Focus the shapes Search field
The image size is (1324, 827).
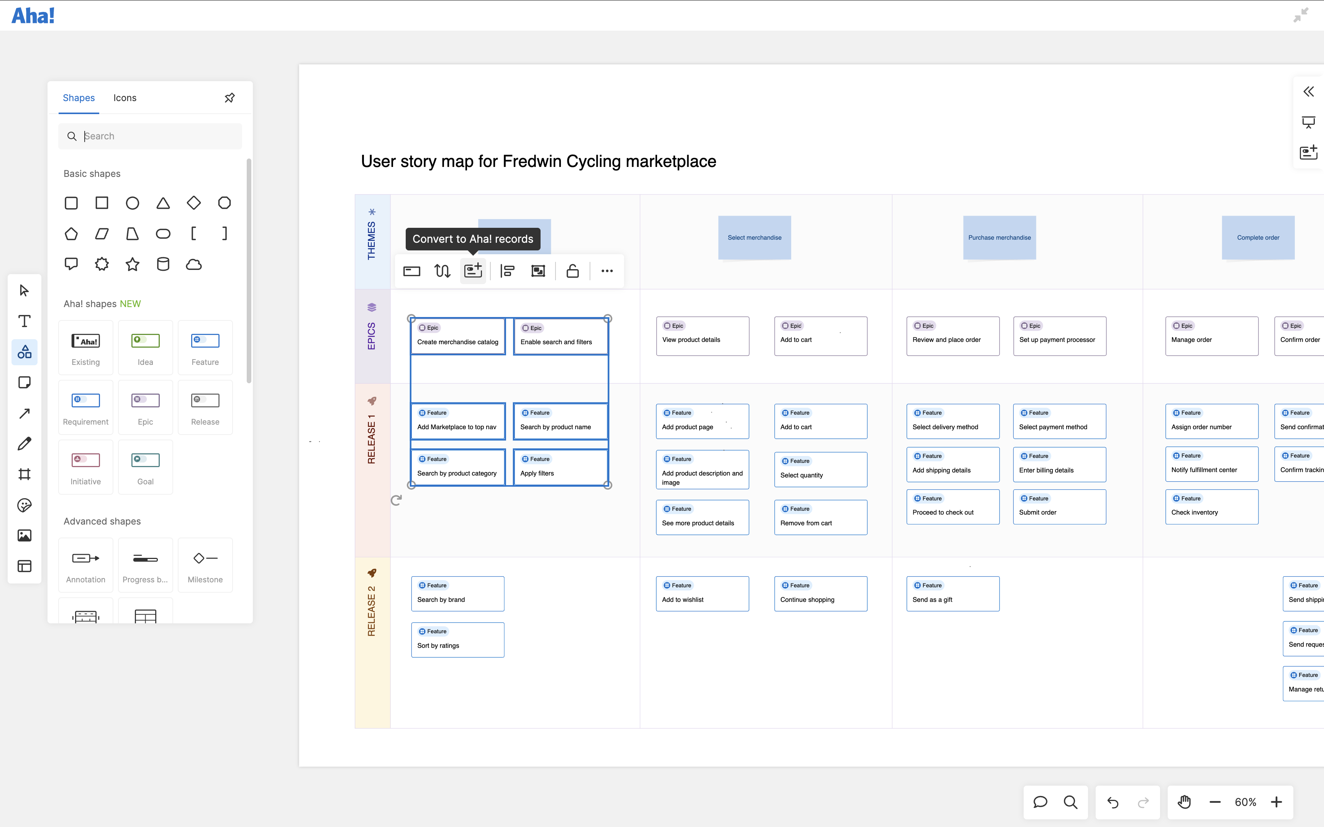(150, 136)
